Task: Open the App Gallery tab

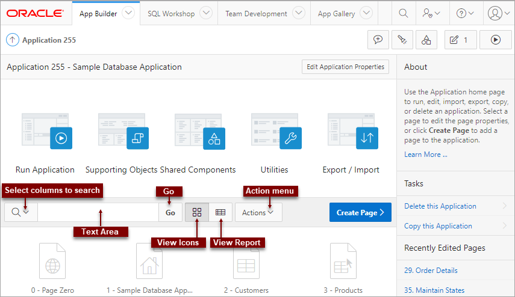Action: click(336, 14)
